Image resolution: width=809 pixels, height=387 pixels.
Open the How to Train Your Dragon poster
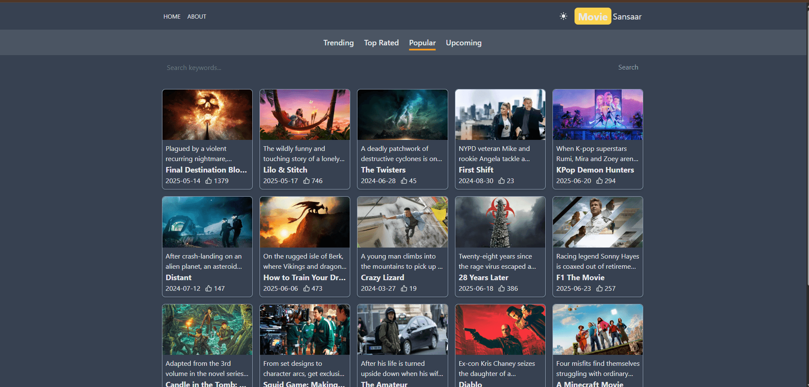click(x=305, y=222)
